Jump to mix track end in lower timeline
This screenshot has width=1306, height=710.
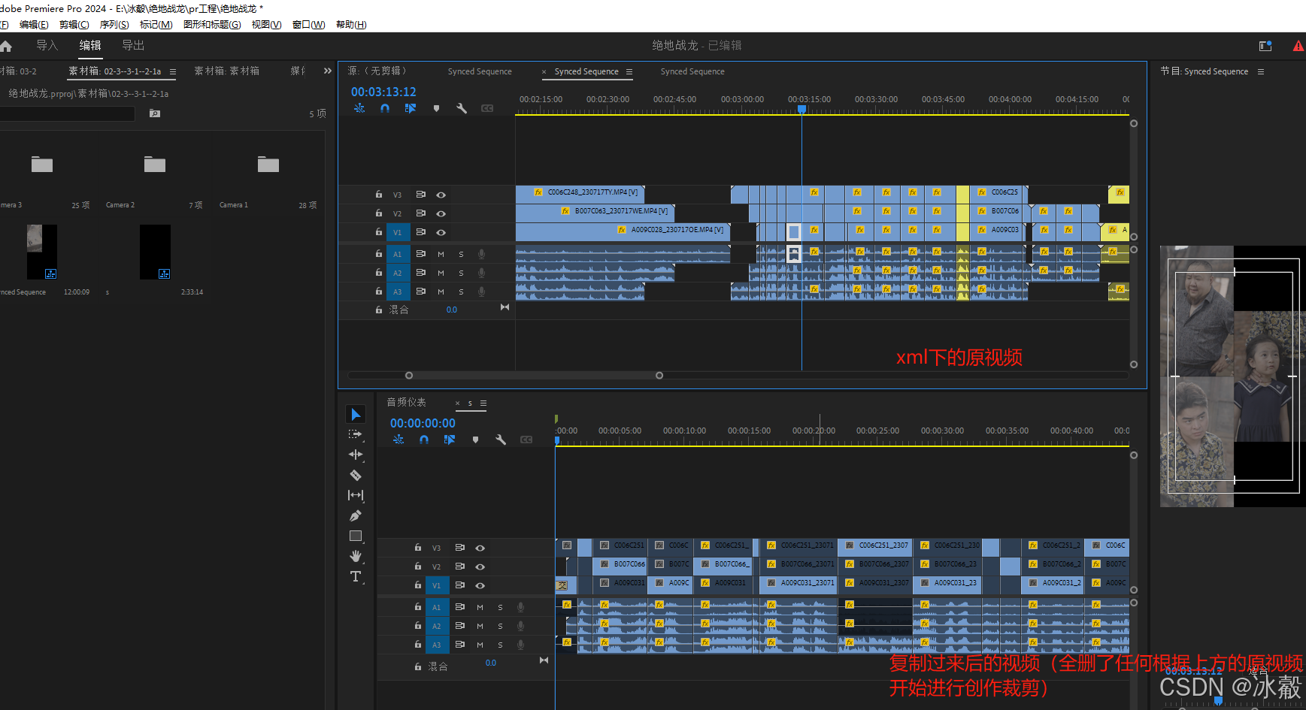point(544,660)
